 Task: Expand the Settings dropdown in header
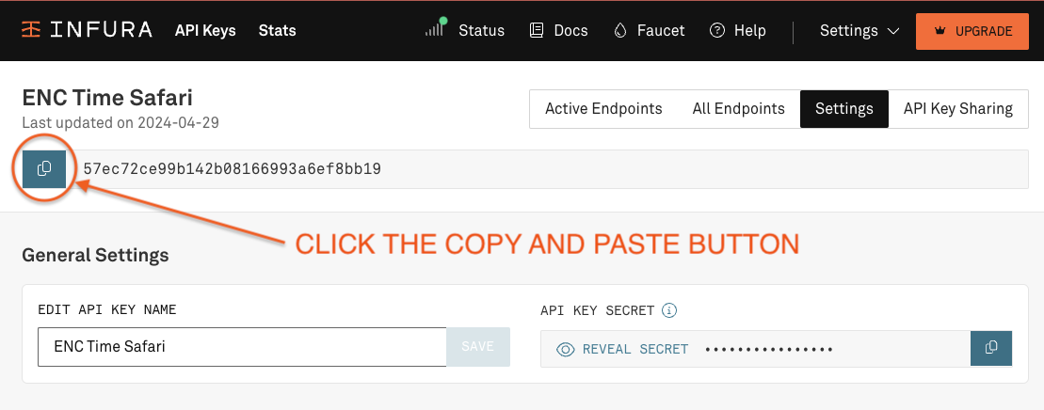pyautogui.click(x=859, y=31)
